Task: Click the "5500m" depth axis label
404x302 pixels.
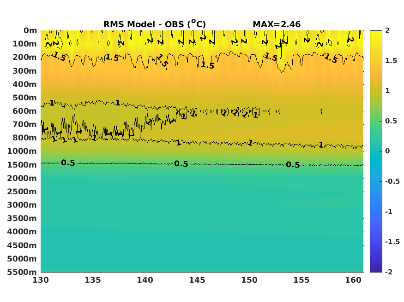Action: point(22,272)
